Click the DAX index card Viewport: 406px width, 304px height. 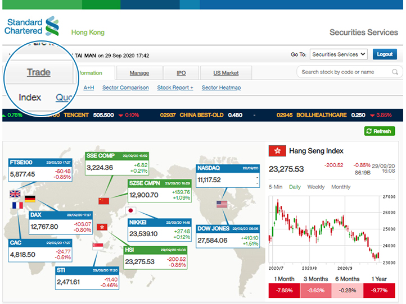pyautogui.click(x=61, y=223)
